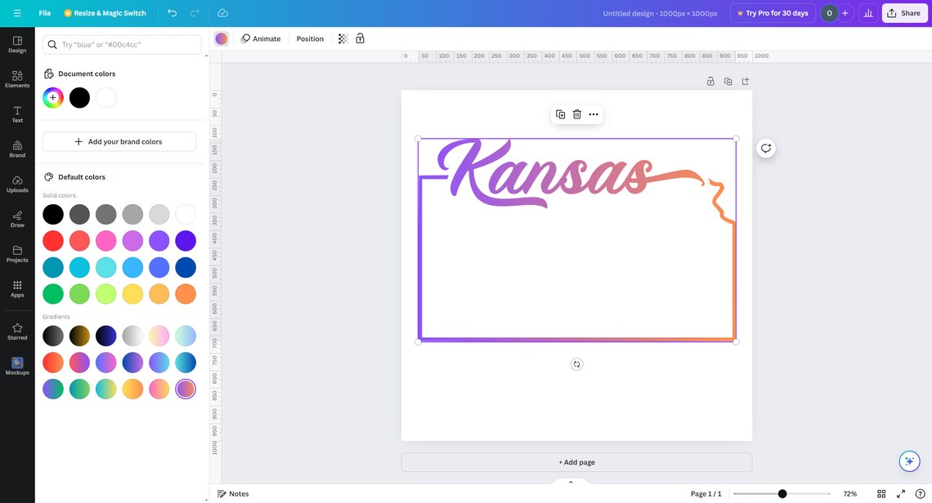Screen dimensions: 932x503
Task: Lock the current page
Action: coord(710,81)
